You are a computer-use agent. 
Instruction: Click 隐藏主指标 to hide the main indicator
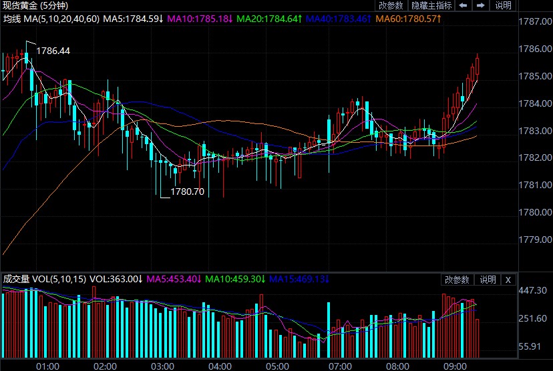click(x=431, y=5)
